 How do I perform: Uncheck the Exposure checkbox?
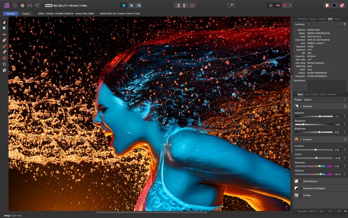pos(301,106)
